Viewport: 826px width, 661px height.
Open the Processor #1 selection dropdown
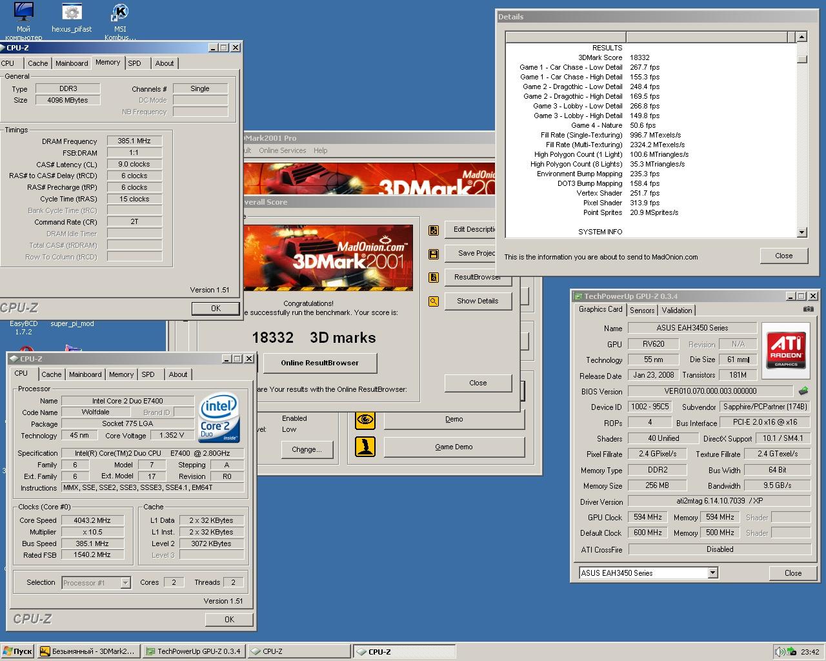pyautogui.click(x=125, y=582)
